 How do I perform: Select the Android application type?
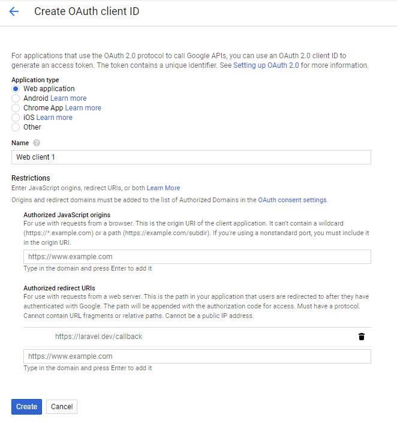coord(16,98)
